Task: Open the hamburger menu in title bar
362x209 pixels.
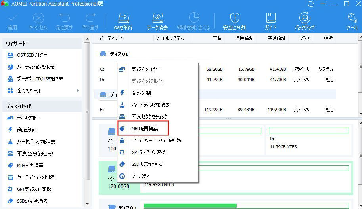Action: 323,4
